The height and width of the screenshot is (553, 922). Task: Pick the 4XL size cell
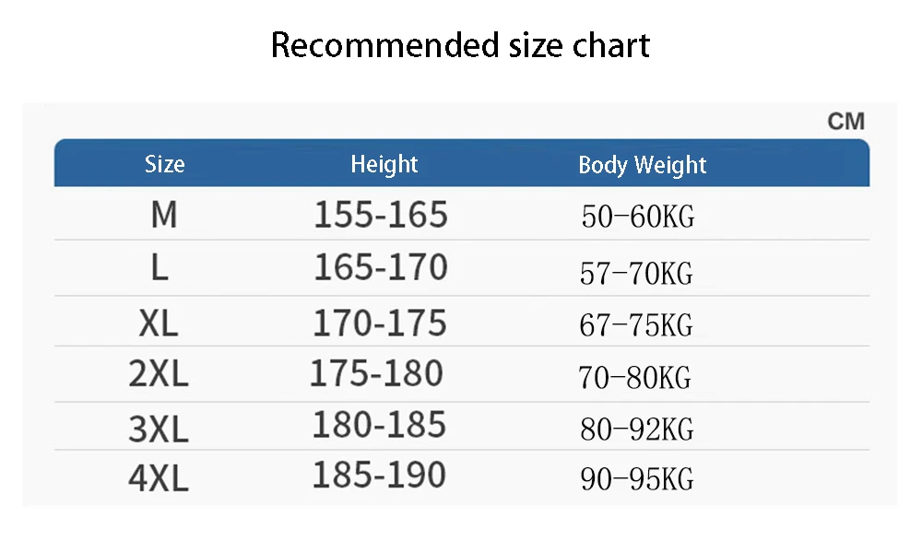pyautogui.click(x=159, y=479)
